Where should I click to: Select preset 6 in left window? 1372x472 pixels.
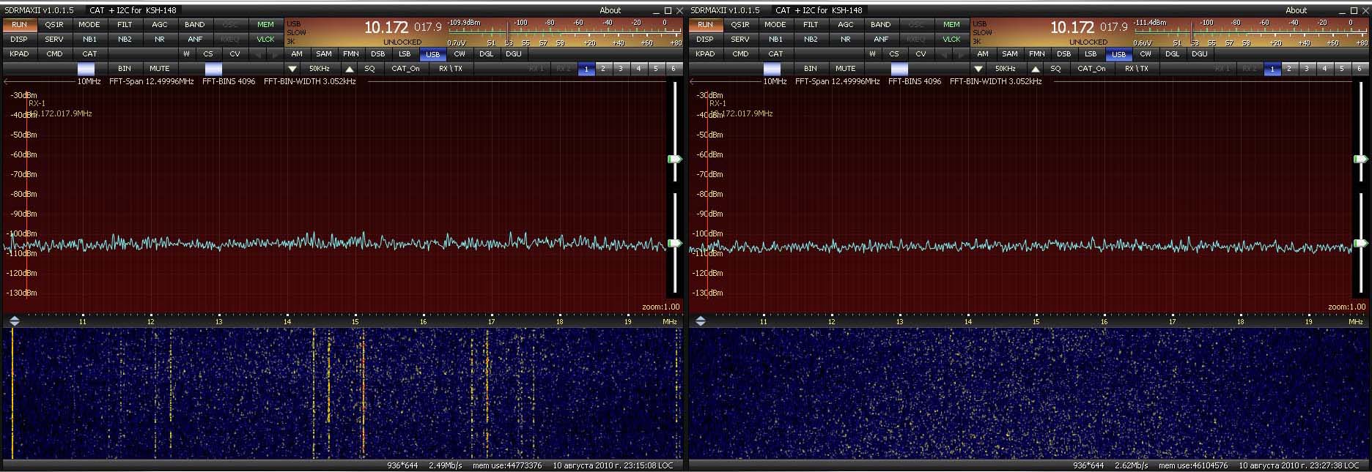[x=674, y=69]
